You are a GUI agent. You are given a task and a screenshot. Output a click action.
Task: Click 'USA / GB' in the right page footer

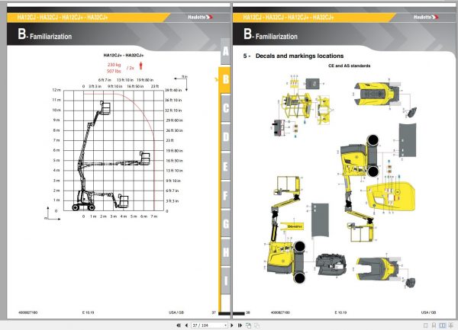[428, 312]
